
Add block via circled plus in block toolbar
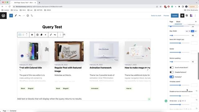(x=37, y=35)
